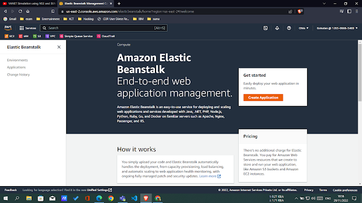Open Cookie preferences in footer

tap(345, 190)
